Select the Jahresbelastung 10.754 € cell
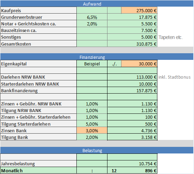 point(132,164)
